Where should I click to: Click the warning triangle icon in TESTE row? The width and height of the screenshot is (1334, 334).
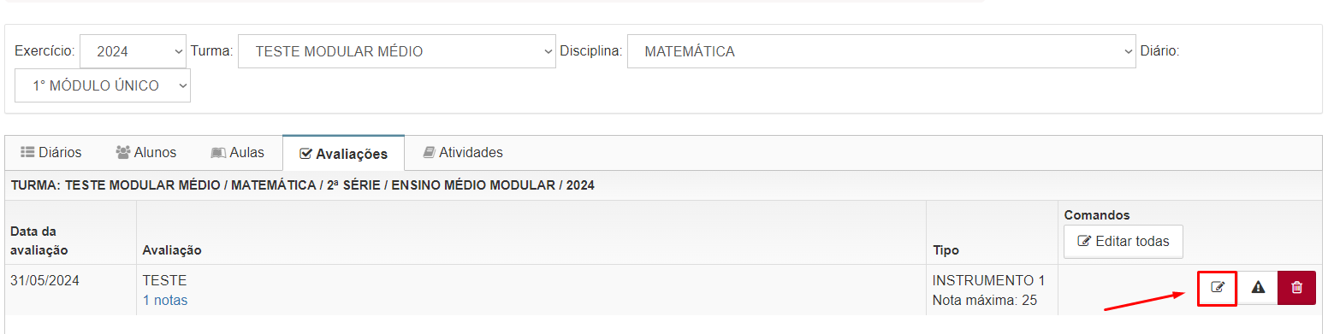[x=1258, y=288]
